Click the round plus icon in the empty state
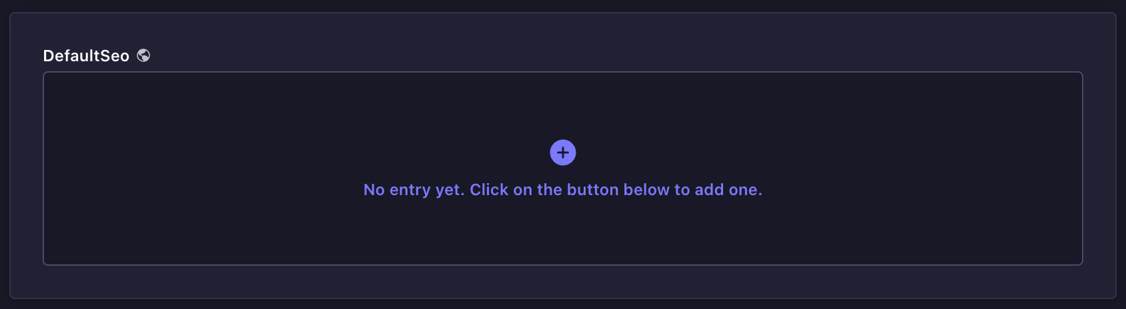 pyautogui.click(x=563, y=153)
